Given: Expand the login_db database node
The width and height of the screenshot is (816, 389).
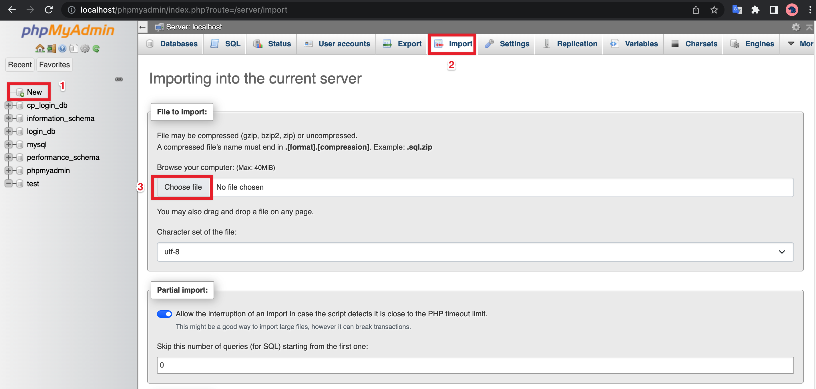Looking at the screenshot, I should (8, 131).
